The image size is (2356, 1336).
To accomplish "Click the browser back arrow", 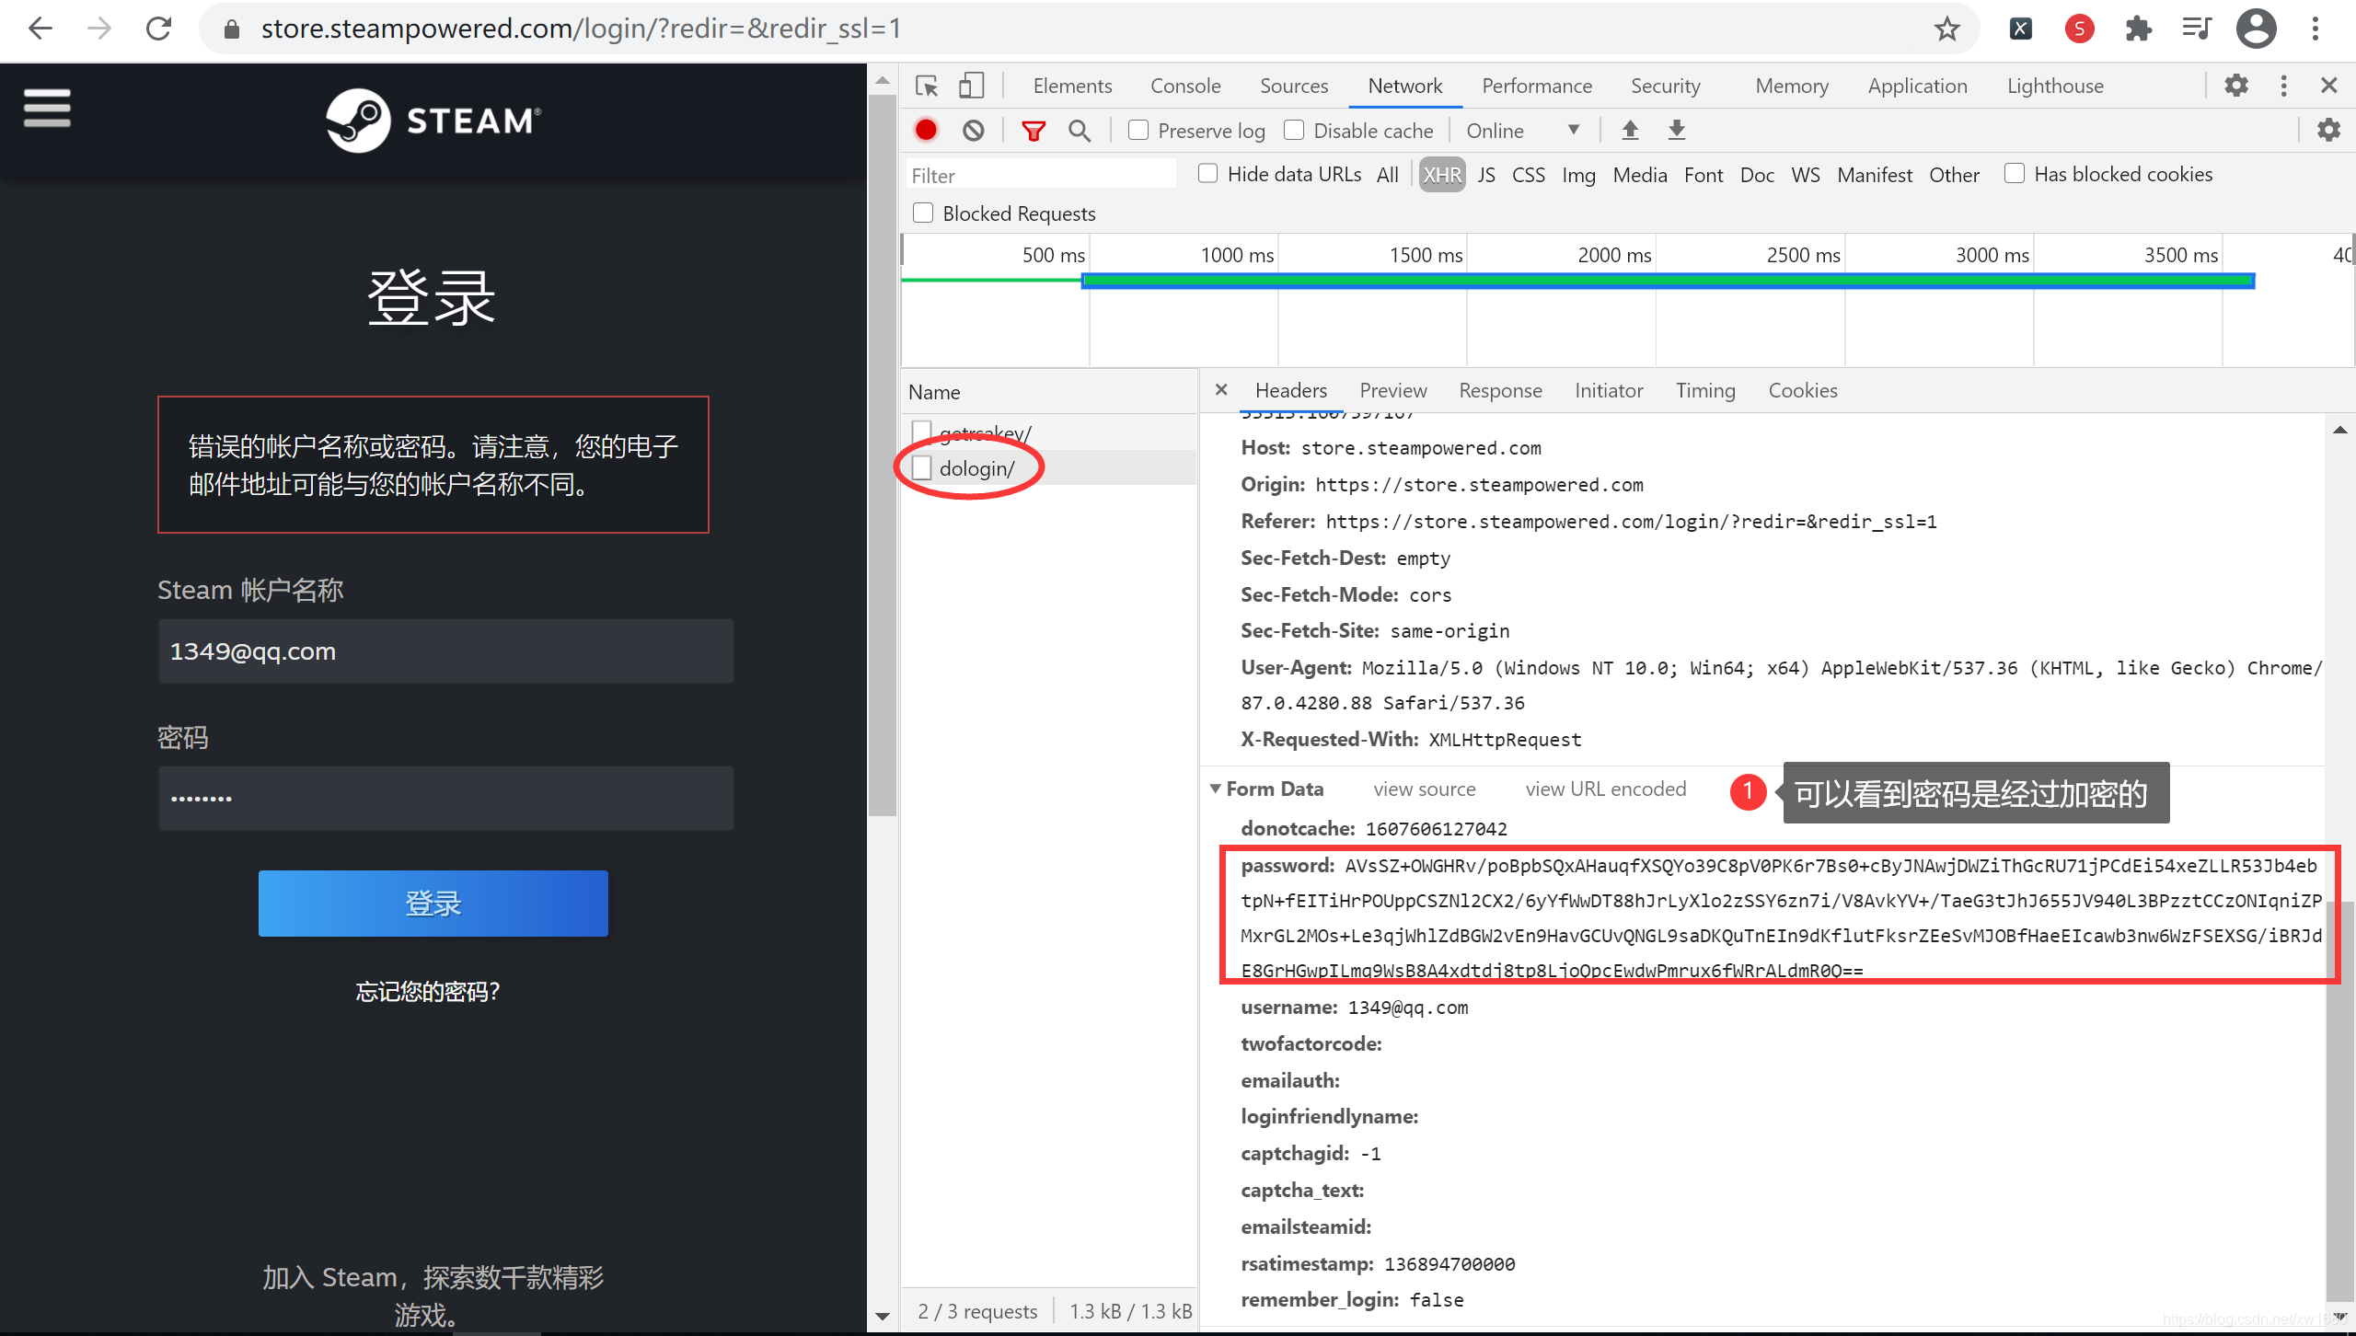I will (40, 29).
